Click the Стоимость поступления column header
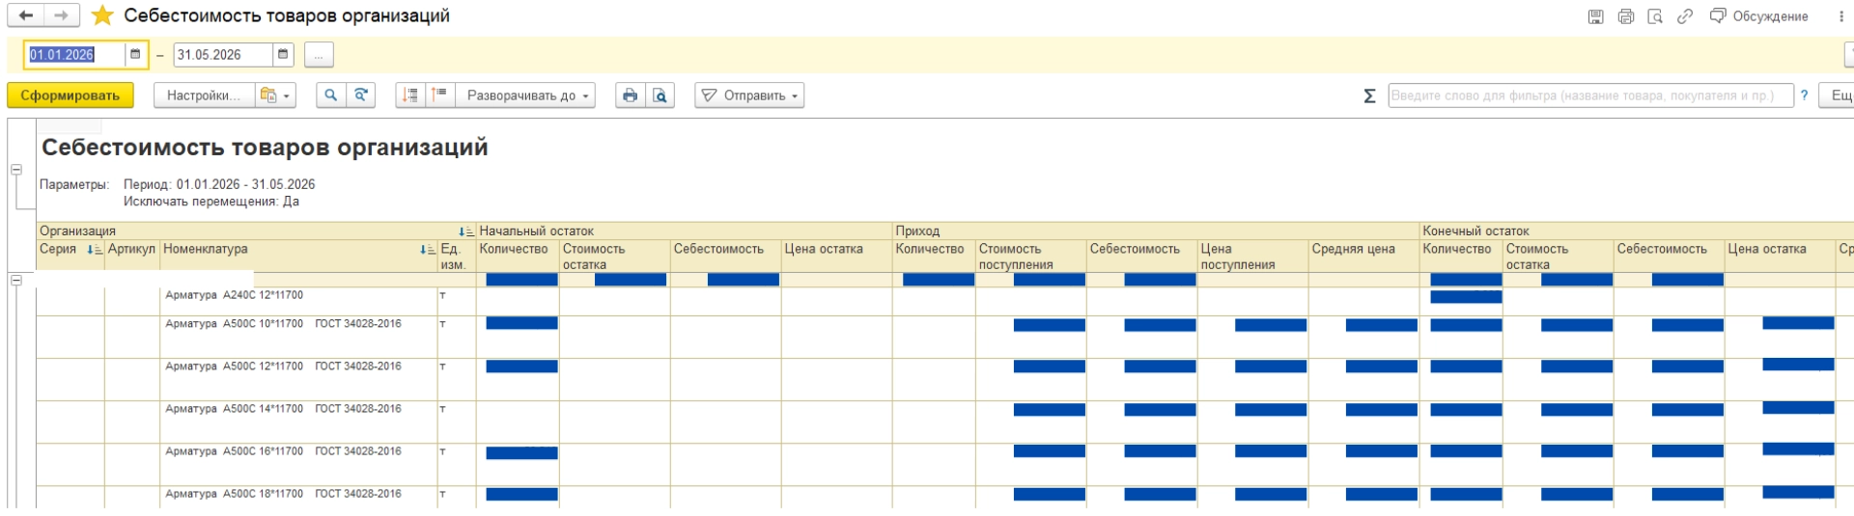The width and height of the screenshot is (1854, 516). pyautogui.click(x=1030, y=256)
